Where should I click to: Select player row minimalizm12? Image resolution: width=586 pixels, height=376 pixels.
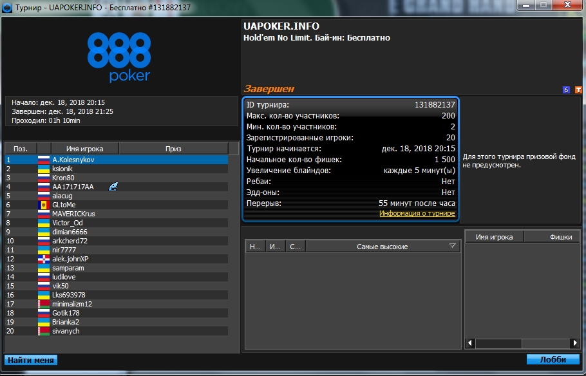tap(117, 304)
